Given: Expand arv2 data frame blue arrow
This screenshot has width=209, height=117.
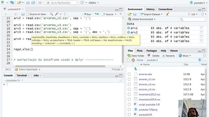Looking at the screenshot, I should pyautogui.click(x=128, y=32).
